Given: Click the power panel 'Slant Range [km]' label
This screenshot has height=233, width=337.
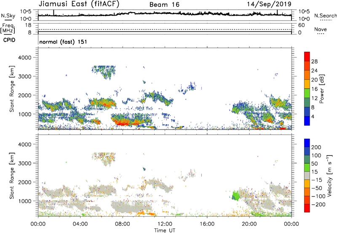Looking at the screenshot, I should point(12,89).
